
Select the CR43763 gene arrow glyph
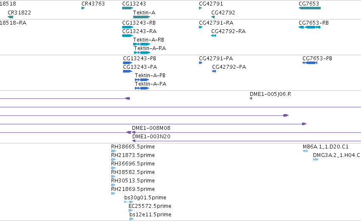pyautogui.click(x=83, y=8)
